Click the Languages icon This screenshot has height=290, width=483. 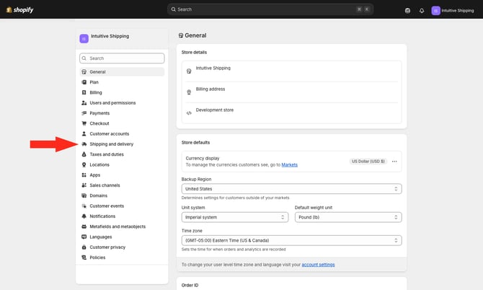84,237
